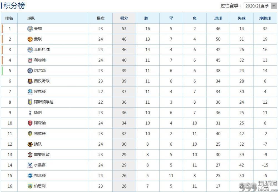Click the Manchester City club crest icon
Viewport: 278px width, 192px height.
tap(30, 29)
